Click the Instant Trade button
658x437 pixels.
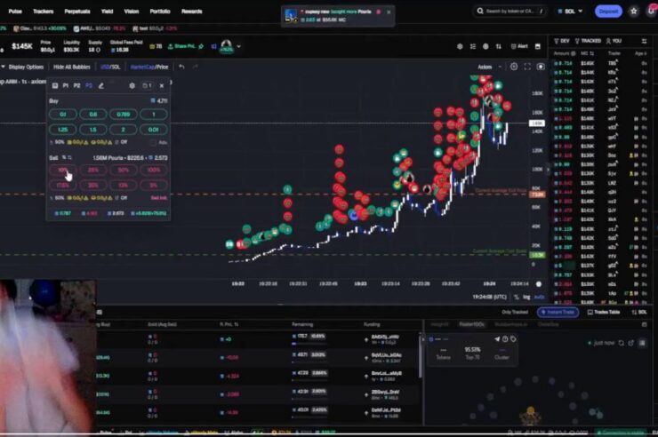coord(560,312)
